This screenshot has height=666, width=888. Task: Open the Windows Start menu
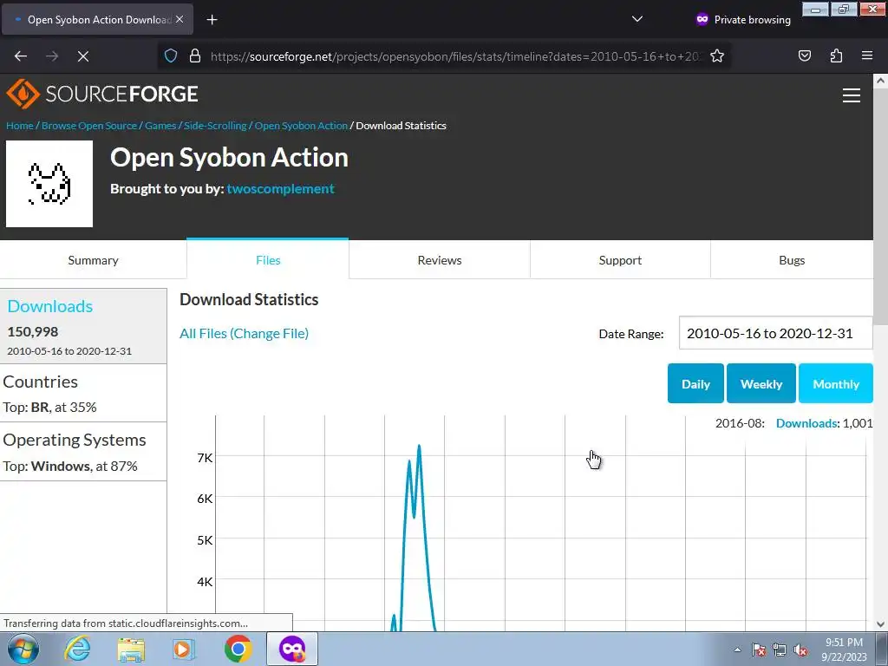tap(23, 649)
